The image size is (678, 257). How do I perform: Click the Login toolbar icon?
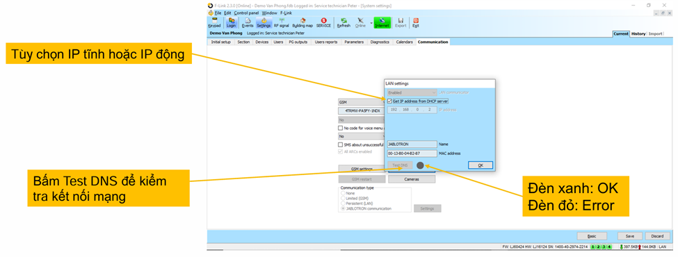point(232,23)
